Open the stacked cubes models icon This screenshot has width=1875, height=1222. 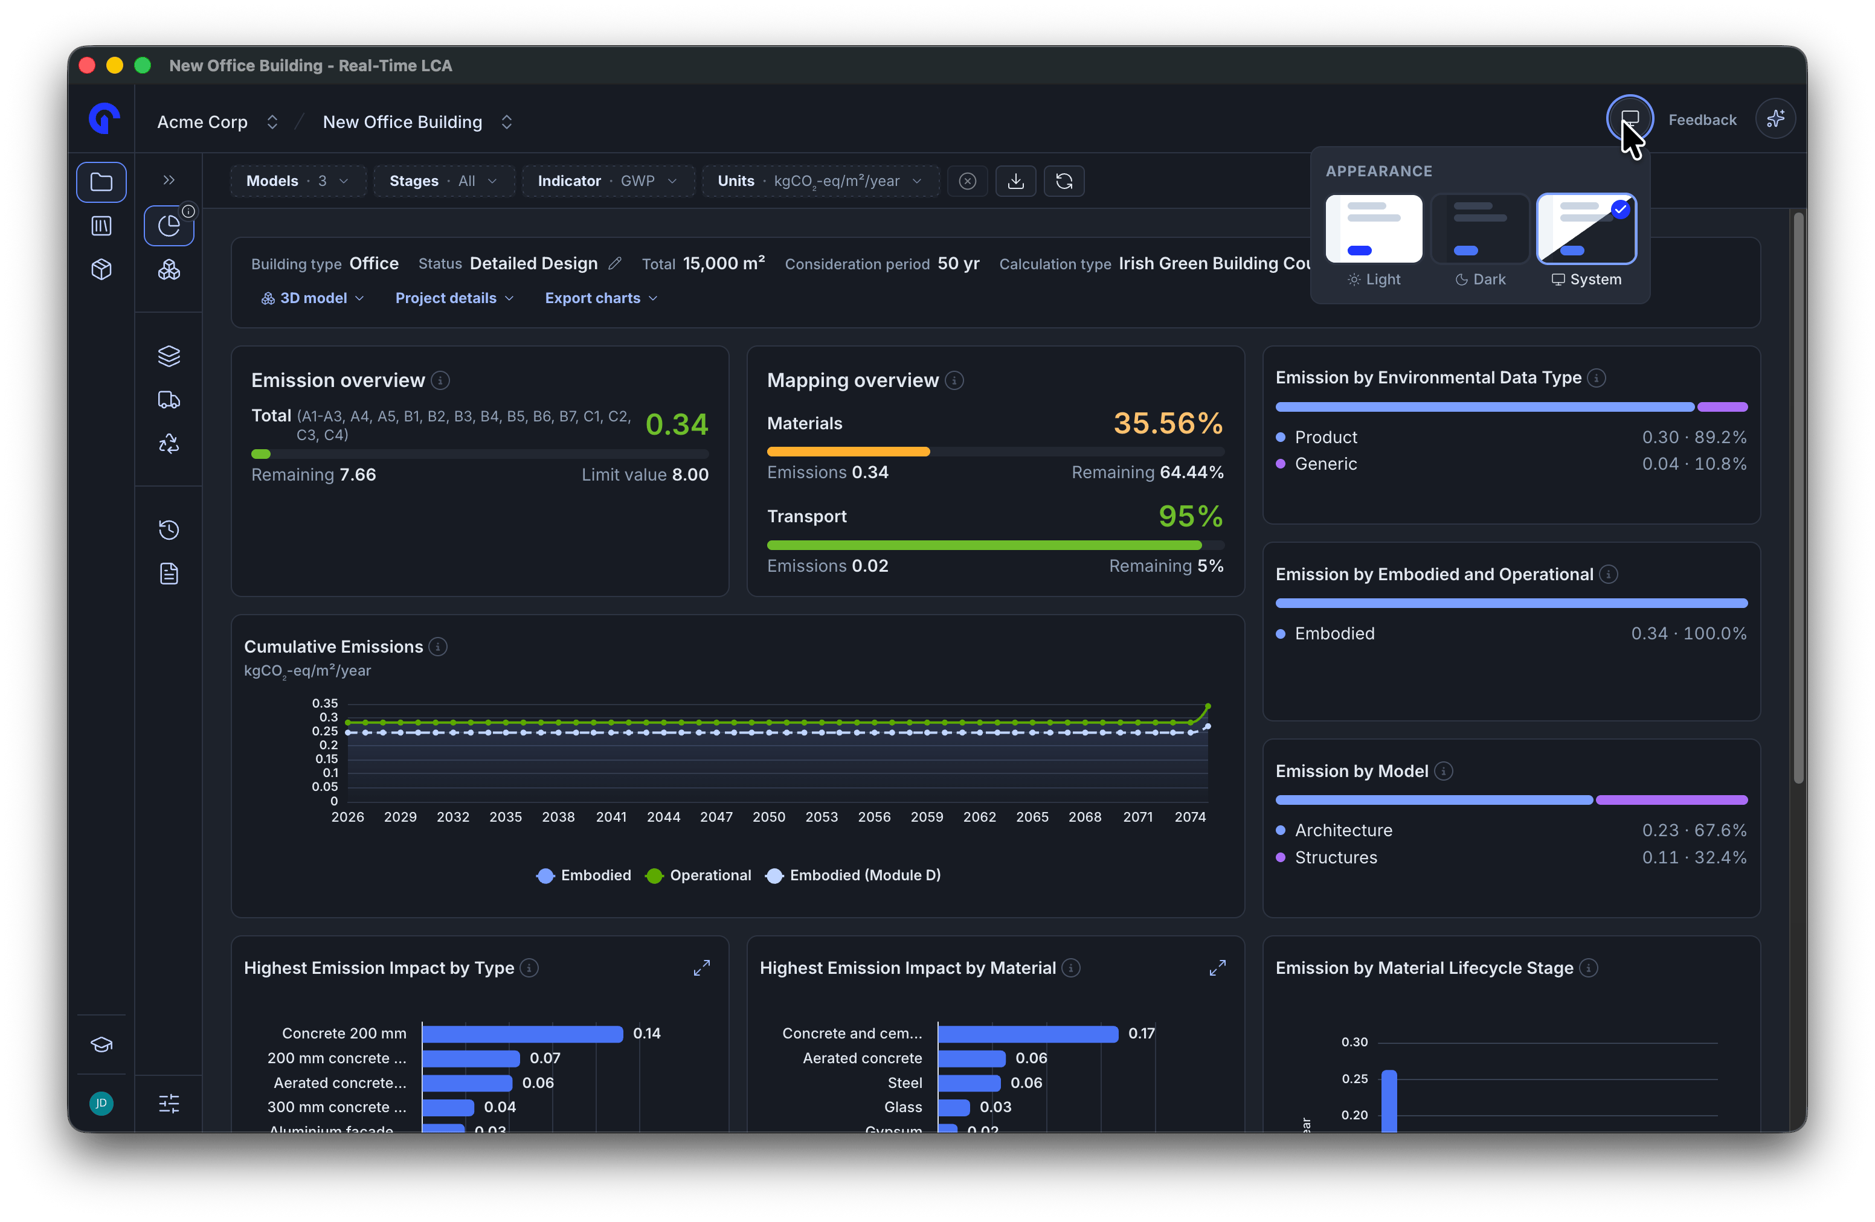(169, 270)
